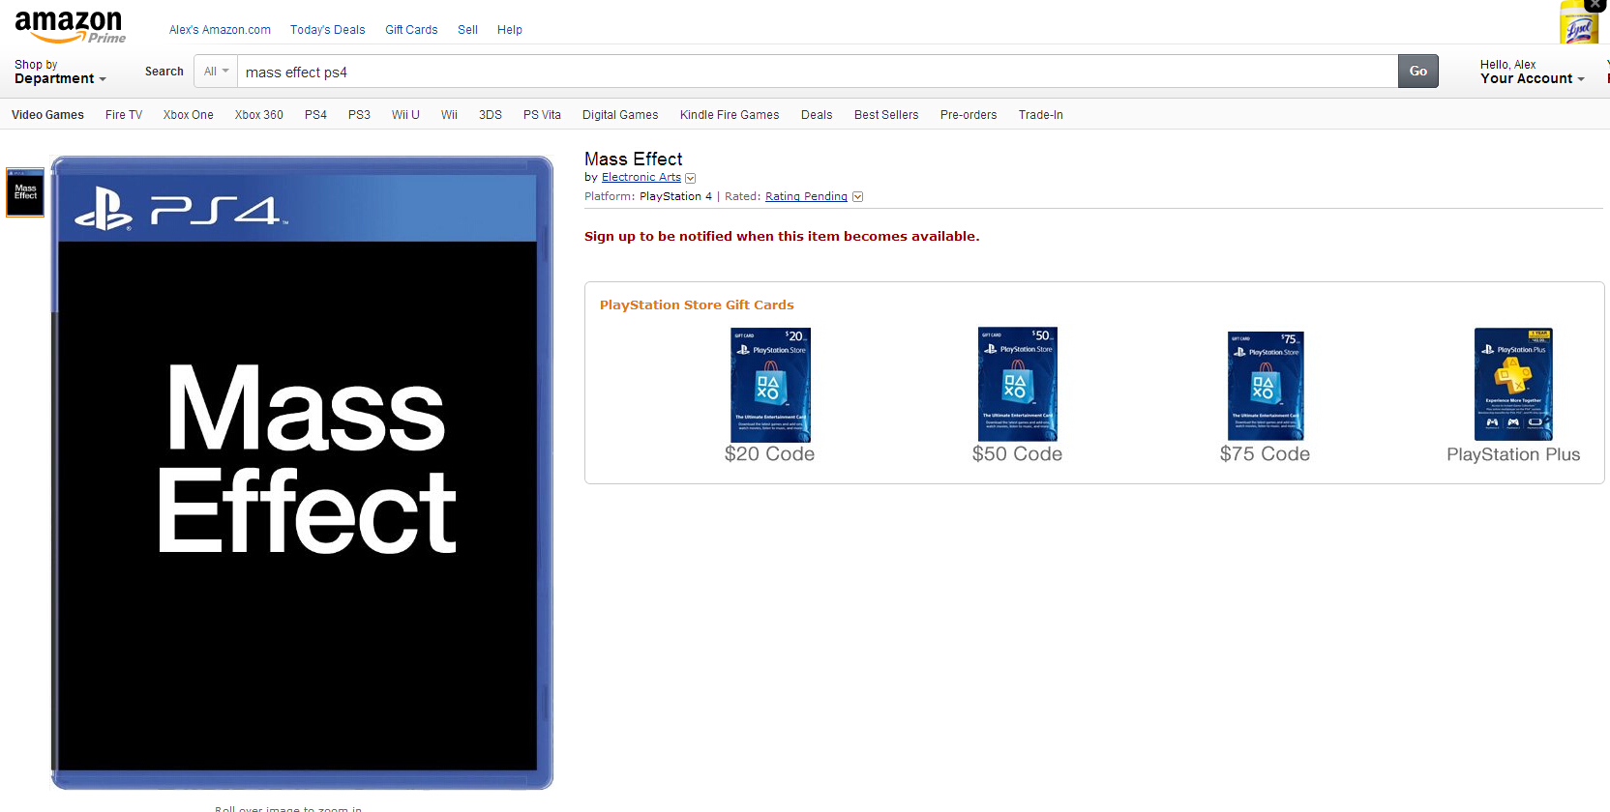Open Wii U category
The height and width of the screenshot is (812, 1610).
click(405, 115)
